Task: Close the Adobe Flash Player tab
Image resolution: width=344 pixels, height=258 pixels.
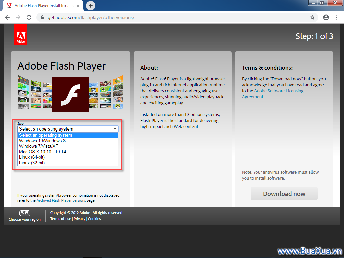Action: pyautogui.click(x=78, y=6)
